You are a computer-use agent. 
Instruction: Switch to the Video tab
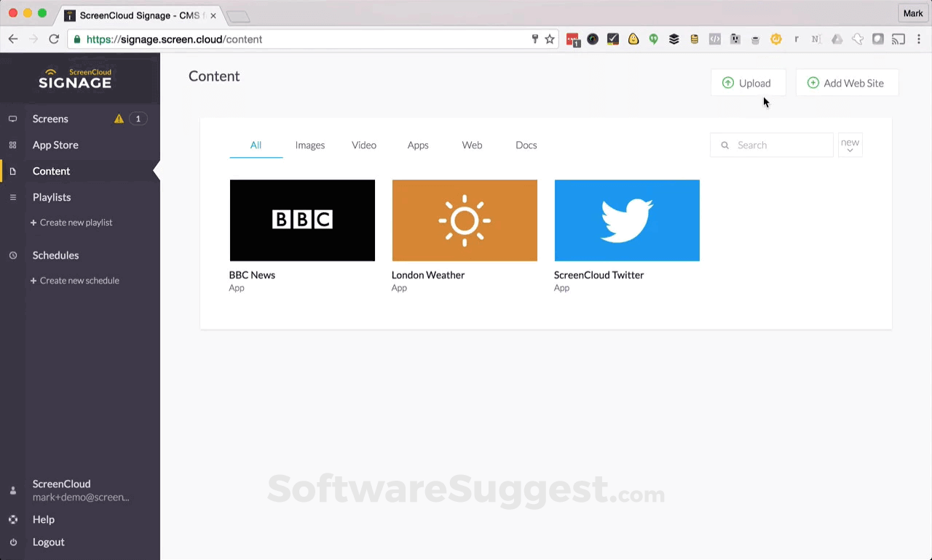pos(364,145)
